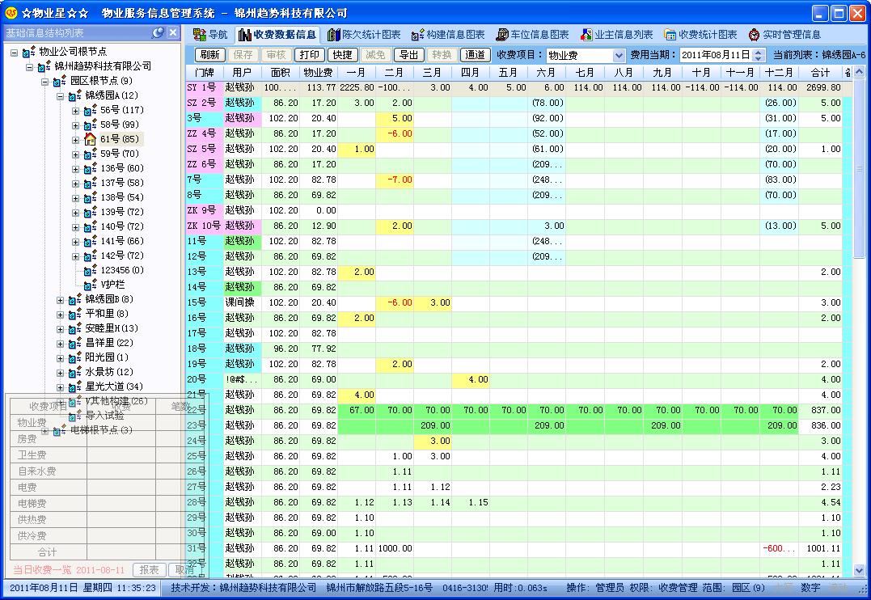Click the 打印 print button
This screenshot has height=600, width=871.
[308, 55]
